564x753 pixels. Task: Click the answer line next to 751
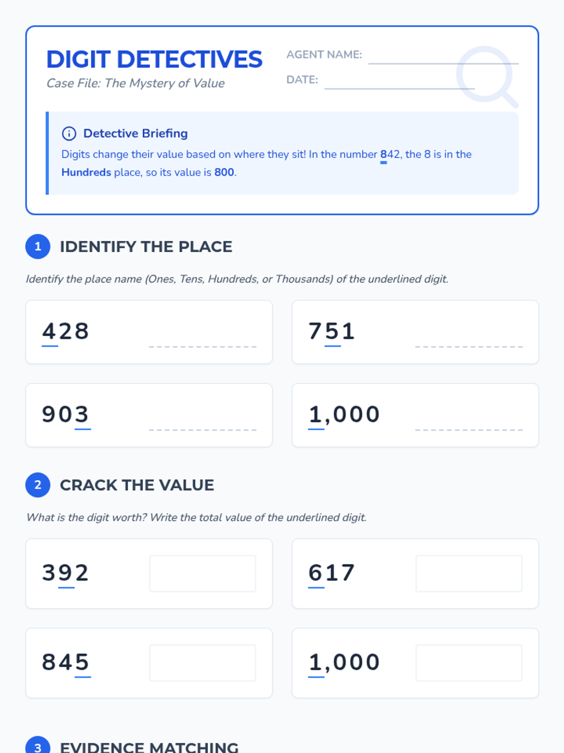coord(469,346)
